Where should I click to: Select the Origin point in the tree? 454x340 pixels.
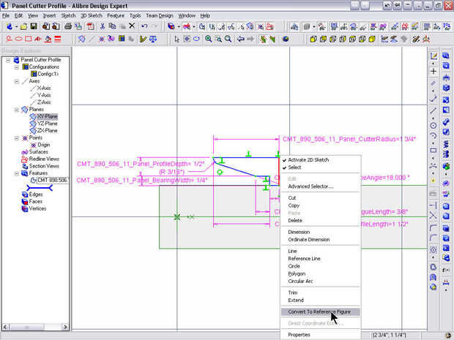[44, 145]
